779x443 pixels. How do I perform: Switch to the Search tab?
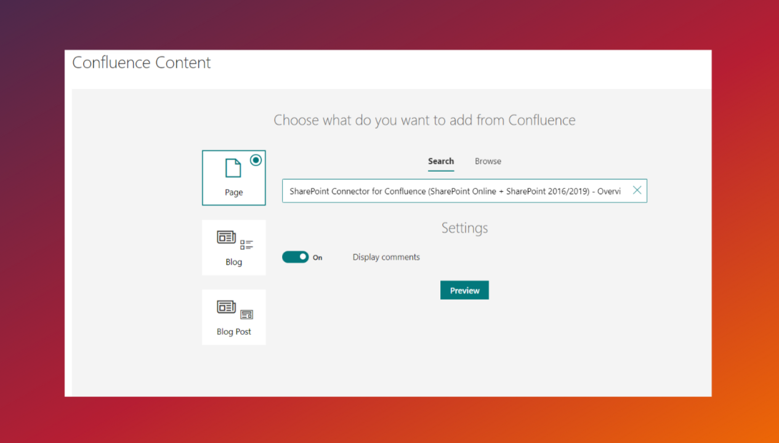(441, 161)
